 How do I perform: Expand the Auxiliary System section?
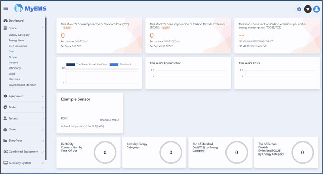[x=42, y=163]
